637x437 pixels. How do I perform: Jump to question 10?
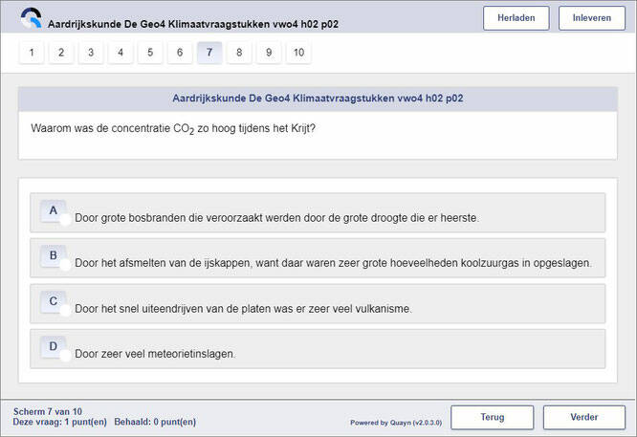298,53
